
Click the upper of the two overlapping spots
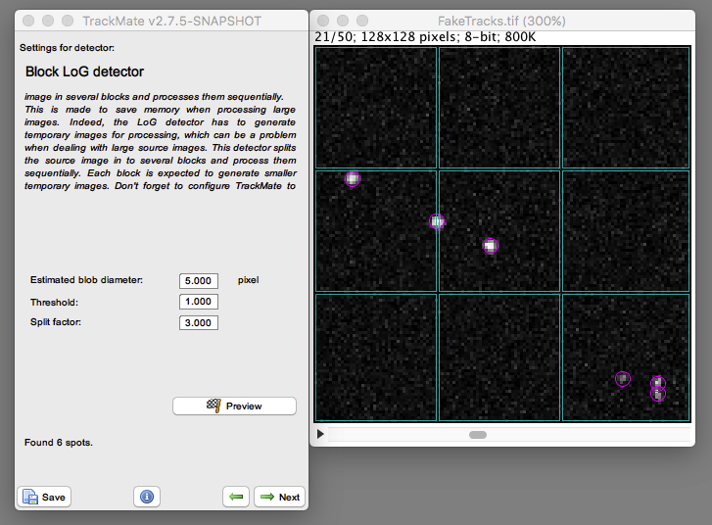[x=658, y=382]
